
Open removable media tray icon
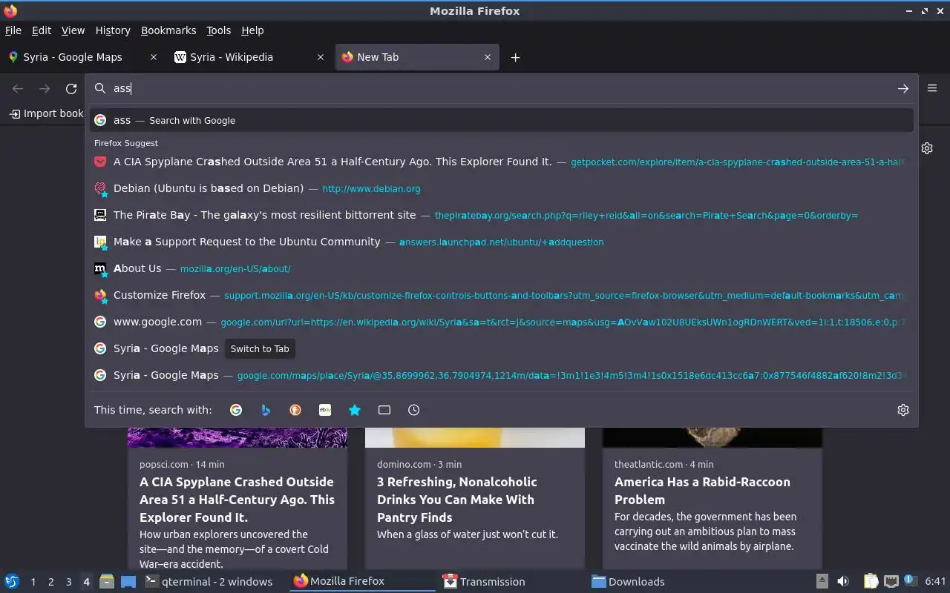coord(822,581)
